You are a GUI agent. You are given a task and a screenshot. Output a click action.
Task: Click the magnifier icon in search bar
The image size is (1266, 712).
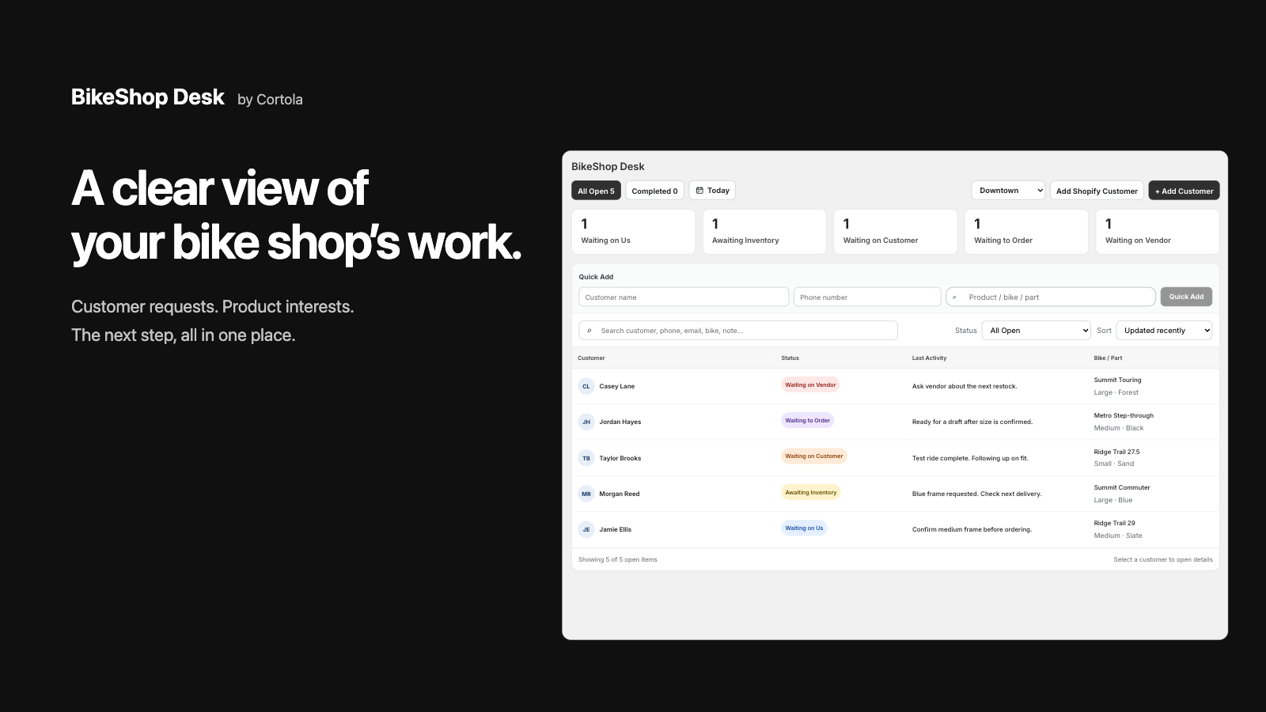click(x=589, y=331)
